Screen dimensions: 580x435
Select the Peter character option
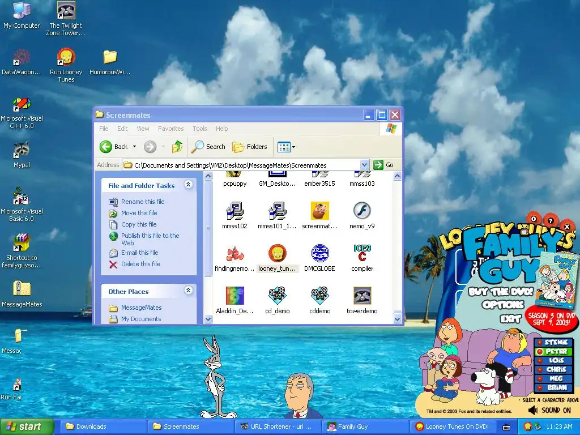click(553, 351)
